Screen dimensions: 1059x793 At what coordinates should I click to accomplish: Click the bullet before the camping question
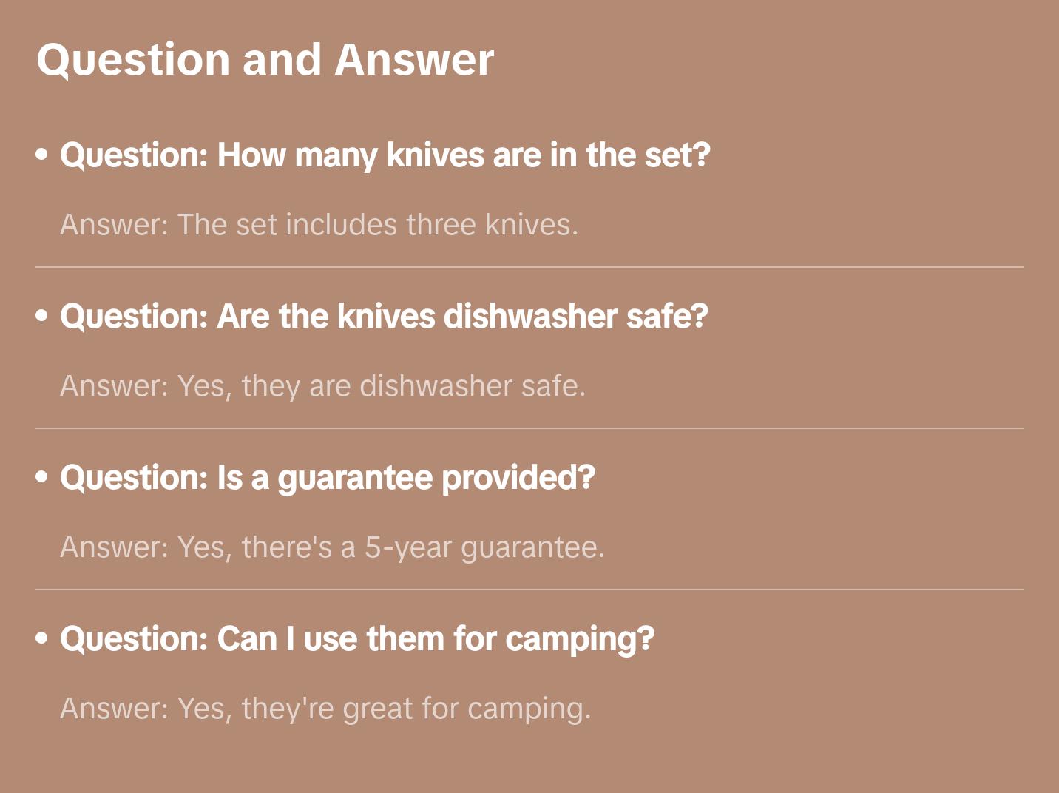[x=42, y=639]
